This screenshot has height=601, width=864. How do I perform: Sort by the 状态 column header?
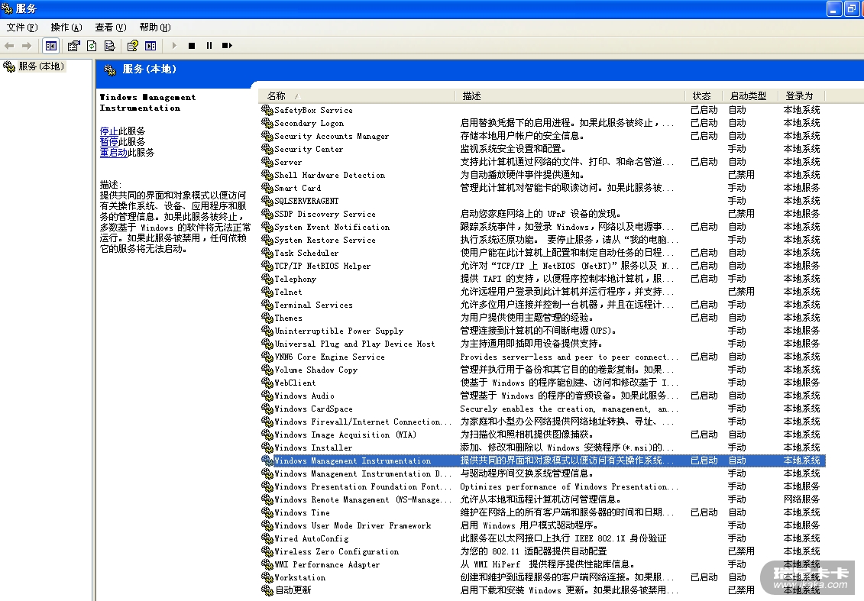[x=704, y=96]
